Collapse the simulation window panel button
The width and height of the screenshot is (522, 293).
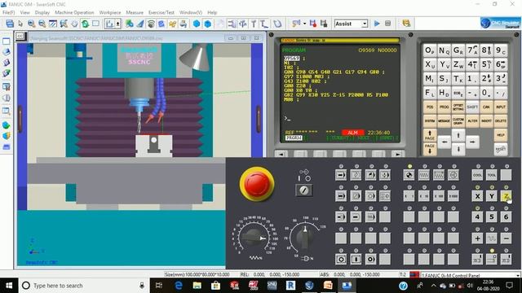20,36
